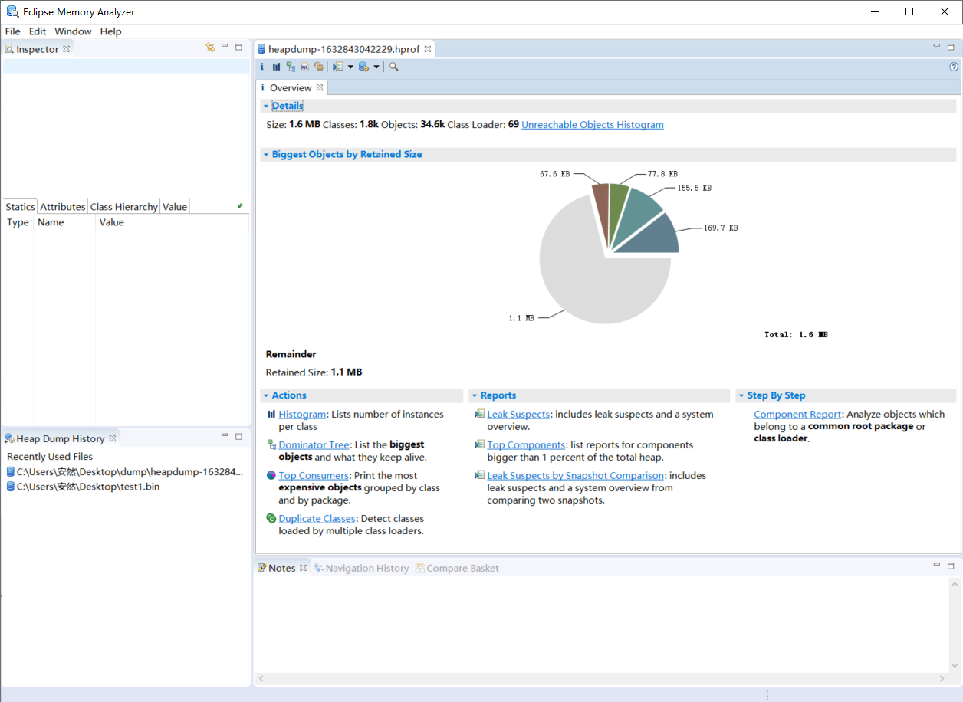Open the Histogram action link

[302, 415]
